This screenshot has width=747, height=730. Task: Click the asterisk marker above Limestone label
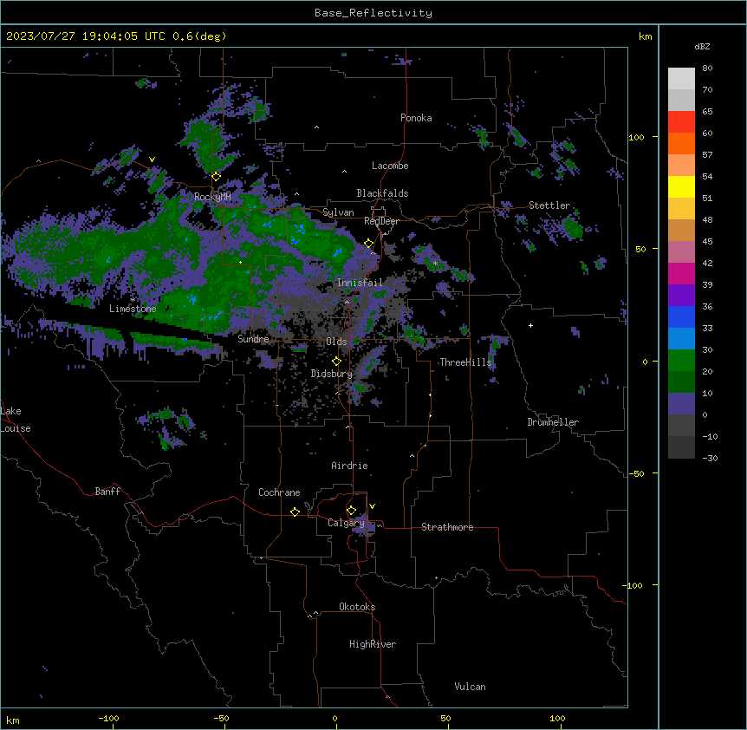click(x=133, y=299)
